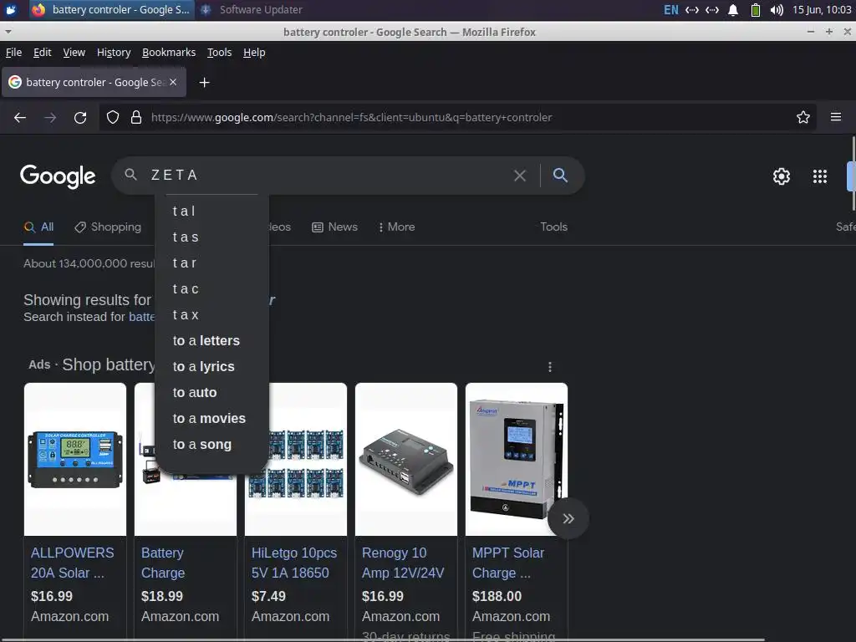The width and height of the screenshot is (856, 642).
Task: Select suggestion 'to a lyrics'
Action: click(x=211, y=367)
